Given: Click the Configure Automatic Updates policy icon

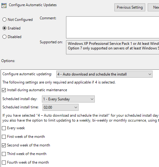Looking at the screenshot, I should click(x=4, y=6).
